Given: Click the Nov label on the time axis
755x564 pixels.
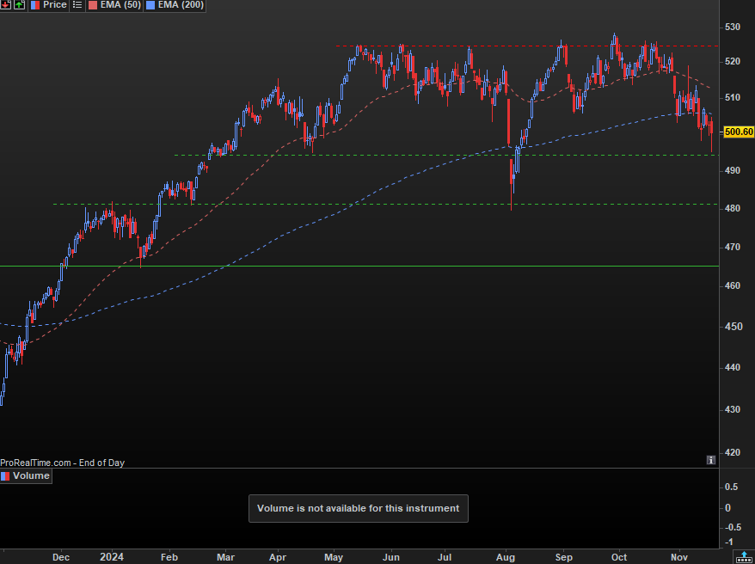Looking at the screenshot, I should 679,557.
